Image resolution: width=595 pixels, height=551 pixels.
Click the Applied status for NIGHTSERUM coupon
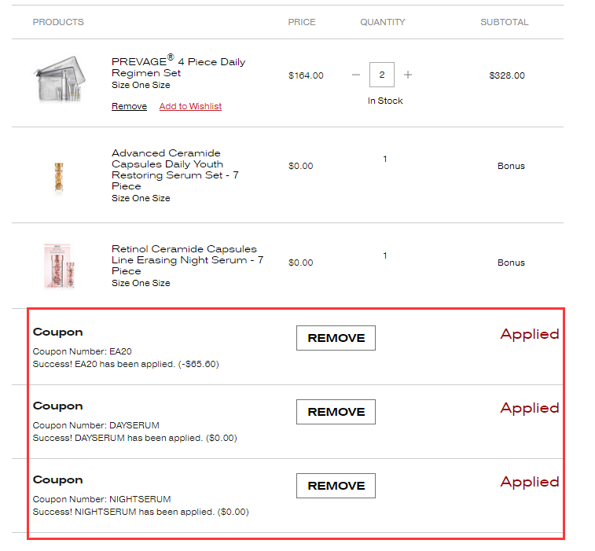click(530, 482)
